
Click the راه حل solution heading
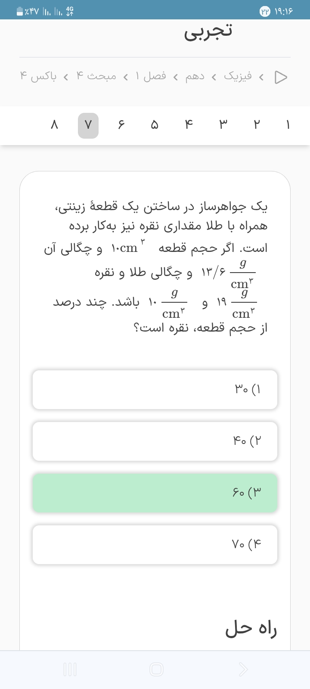pyautogui.click(x=251, y=629)
